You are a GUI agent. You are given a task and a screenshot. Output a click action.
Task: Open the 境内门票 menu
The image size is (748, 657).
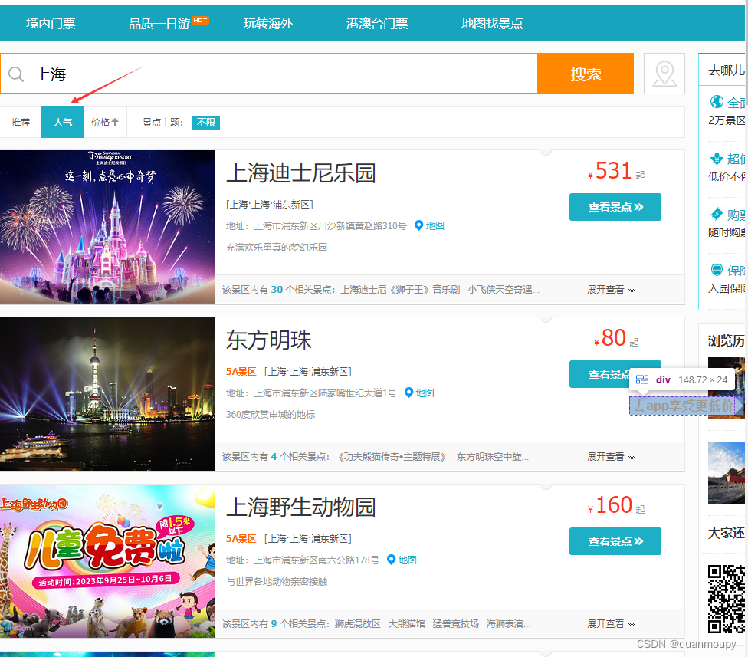pos(51,23)
